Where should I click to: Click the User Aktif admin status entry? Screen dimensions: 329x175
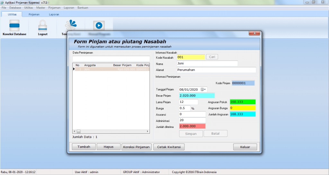point(86,172)
